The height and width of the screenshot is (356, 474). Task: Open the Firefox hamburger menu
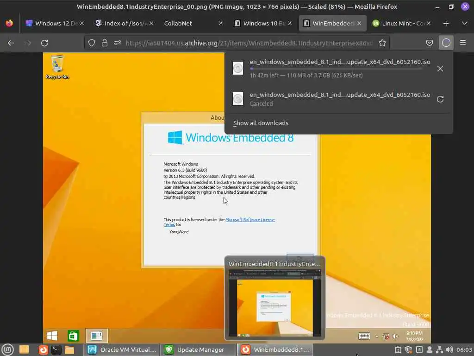point(463,43)
